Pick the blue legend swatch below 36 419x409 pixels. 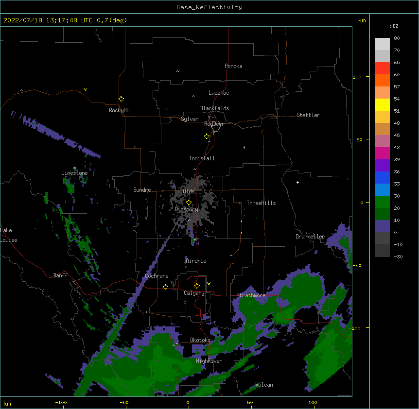click(382, 177)
